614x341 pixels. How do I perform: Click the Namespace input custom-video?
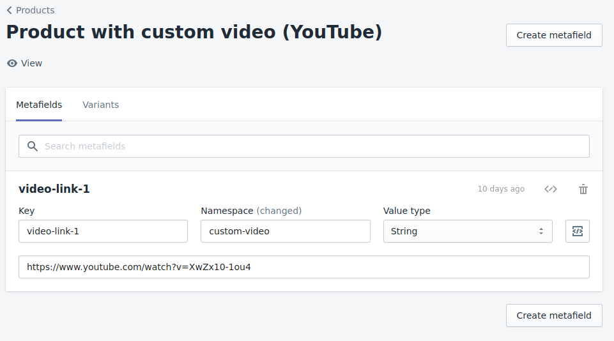(x=286, y=231)
